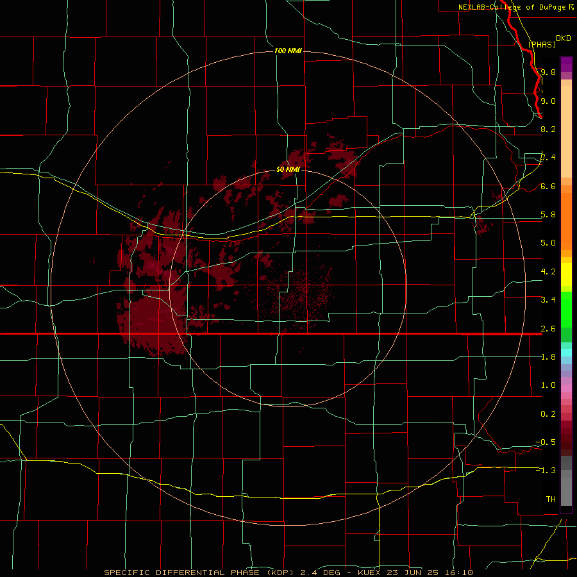Click the 5.0 legend value
This screenshot has width=577, height=577.
click(x=548, y=243)
